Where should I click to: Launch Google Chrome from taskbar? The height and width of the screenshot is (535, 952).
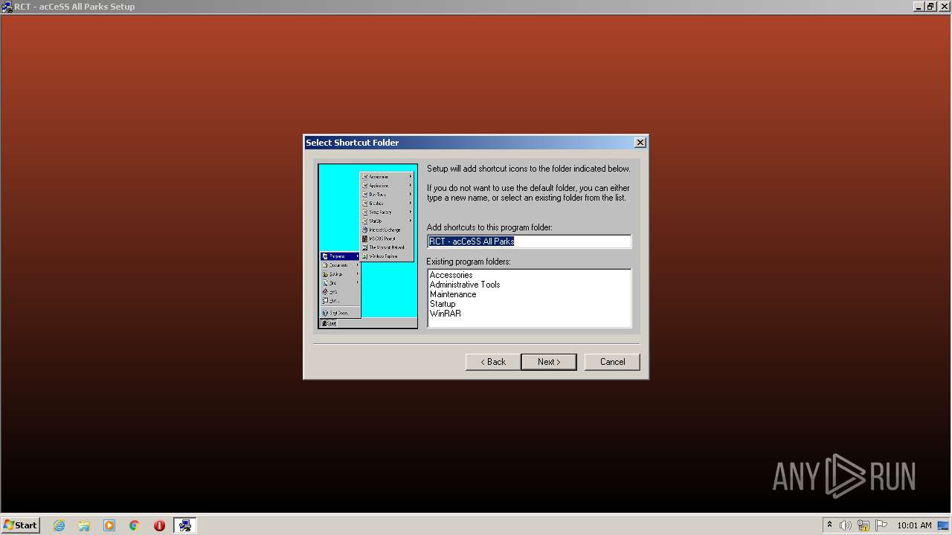point(135,525)
